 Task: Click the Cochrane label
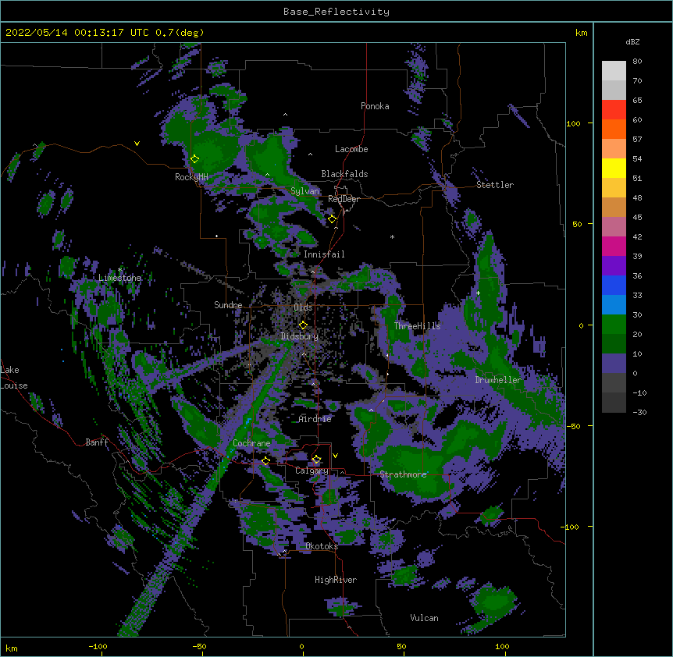251,443
